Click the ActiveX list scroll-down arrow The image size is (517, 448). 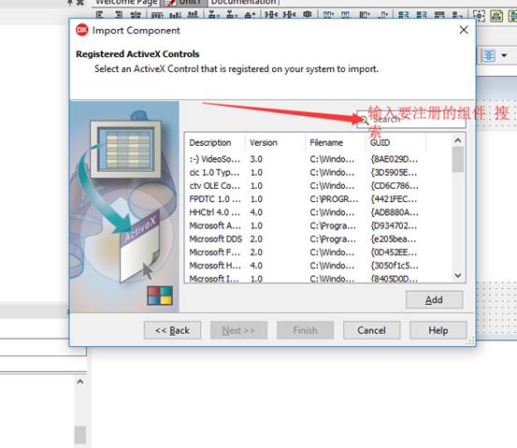458,275
